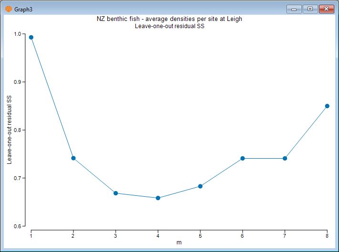Click the vertical y-axis label text
Image resolution: width=339 pixels, height=252 pixels.
(x=9, y=130)
